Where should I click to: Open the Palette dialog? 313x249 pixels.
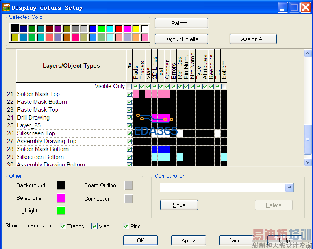pos(181,23)
